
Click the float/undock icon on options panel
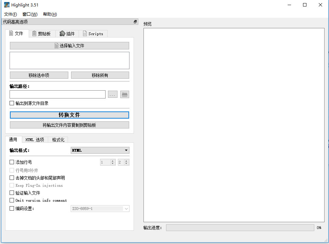point(135,22)
